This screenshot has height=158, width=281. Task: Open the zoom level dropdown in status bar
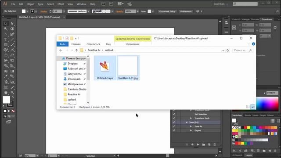click(x=37, y=156)
